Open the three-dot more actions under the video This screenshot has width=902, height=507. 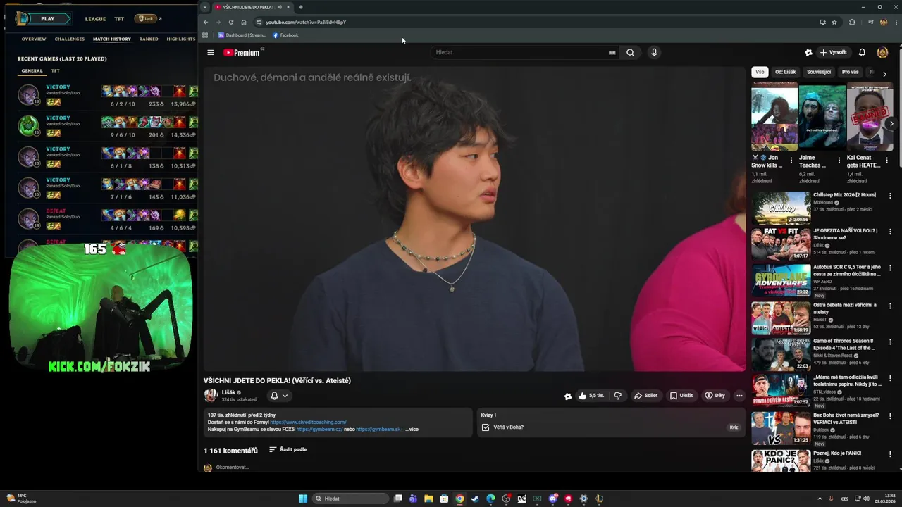pyautogui.click(x=739, y=396)
